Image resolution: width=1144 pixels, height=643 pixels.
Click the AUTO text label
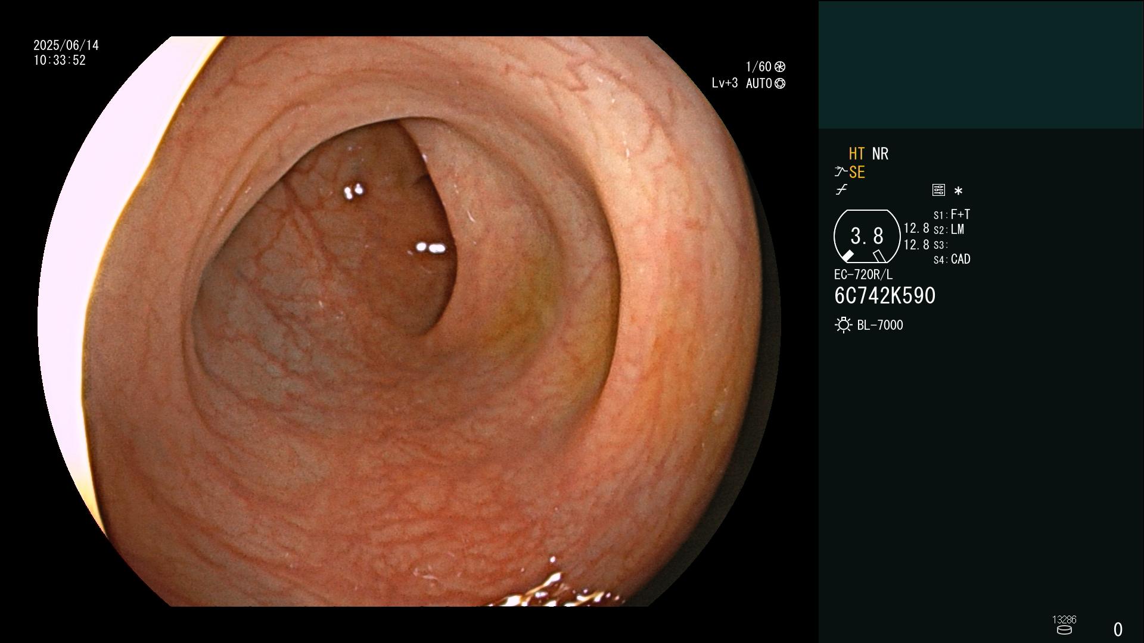[758, 83]
